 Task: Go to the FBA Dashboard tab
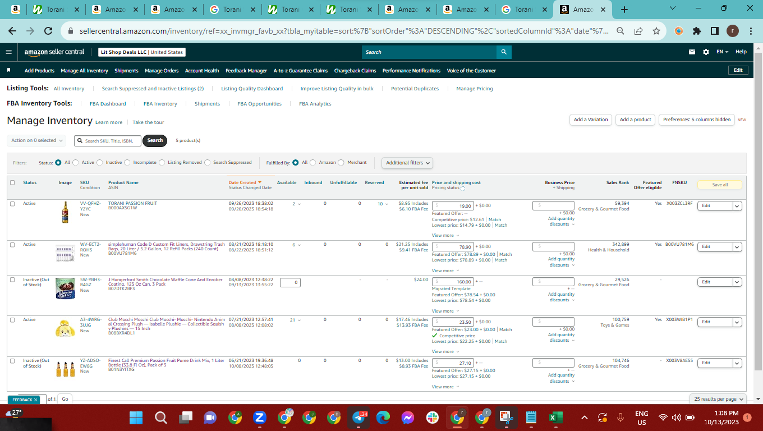coord(108,104)
